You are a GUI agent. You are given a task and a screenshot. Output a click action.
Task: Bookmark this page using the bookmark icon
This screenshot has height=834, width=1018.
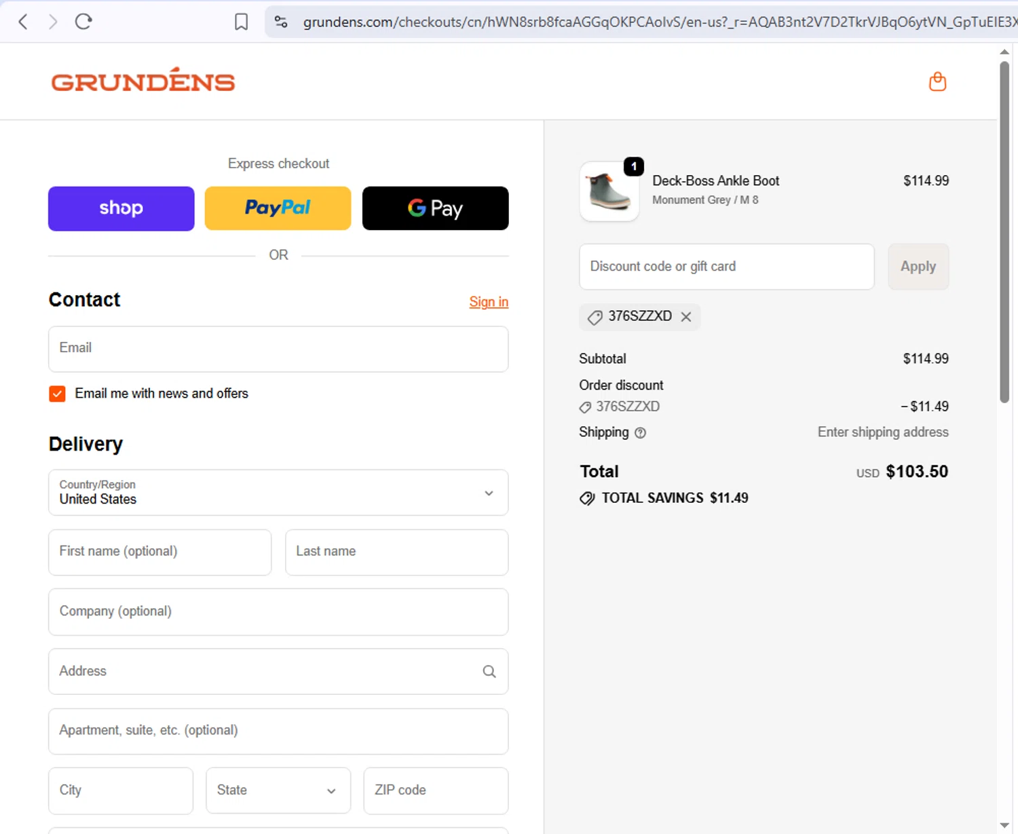(x=241, y=22)
